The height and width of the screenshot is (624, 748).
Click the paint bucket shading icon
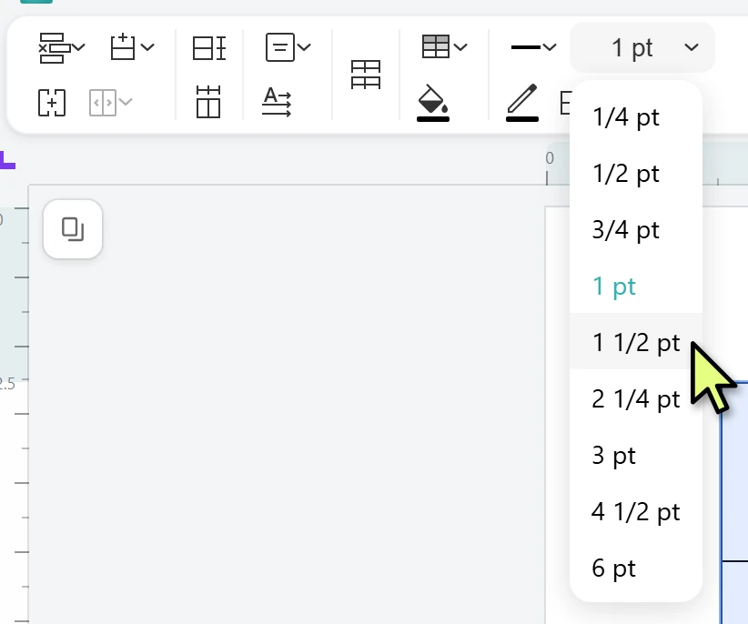[432, 103]
